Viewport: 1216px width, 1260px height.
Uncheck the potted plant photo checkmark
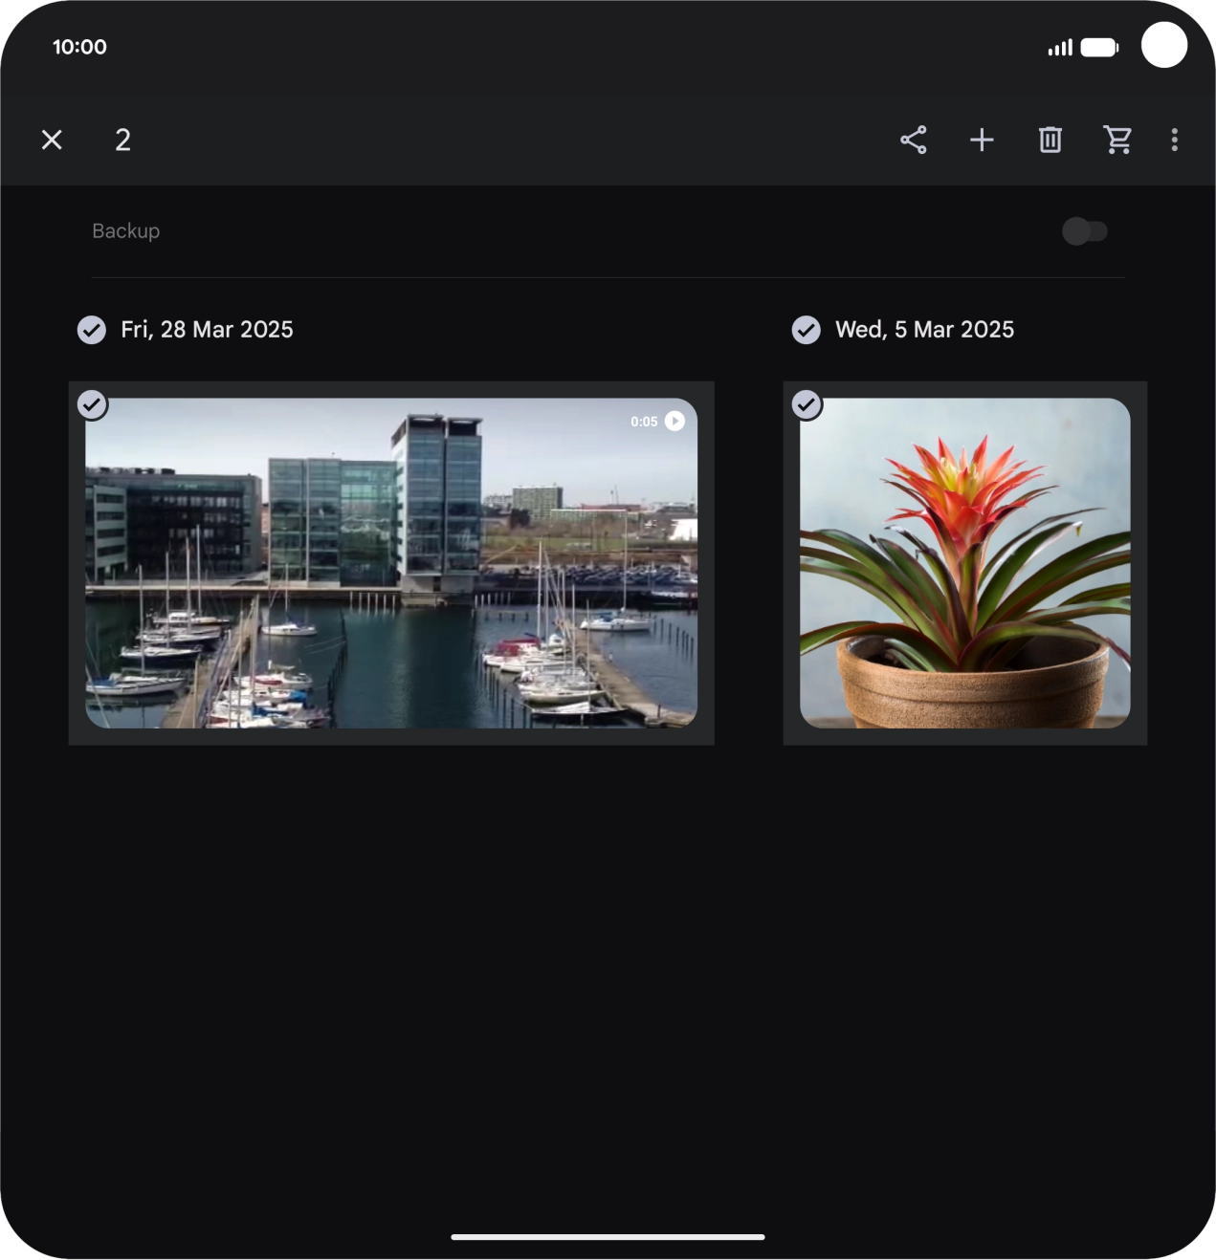(807, 404)
